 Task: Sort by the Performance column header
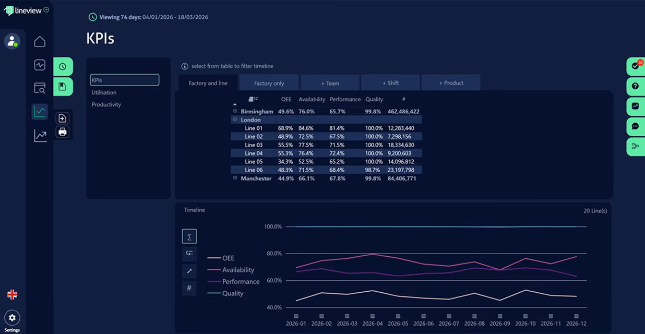tap(345, 99)
